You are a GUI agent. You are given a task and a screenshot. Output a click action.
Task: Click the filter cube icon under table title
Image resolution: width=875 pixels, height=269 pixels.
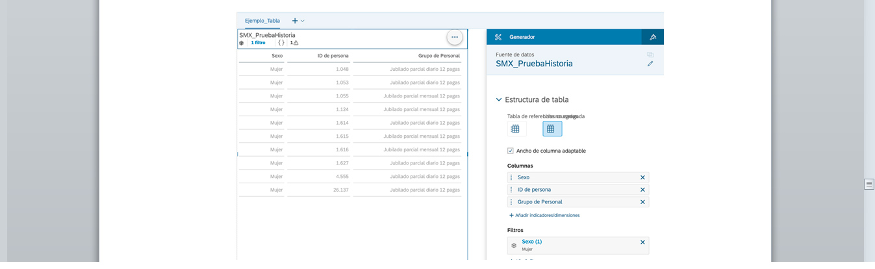(x=242, y=43)
